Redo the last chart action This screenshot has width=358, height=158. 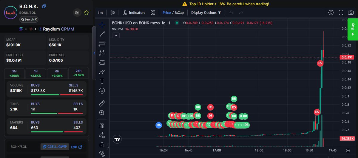241,13
